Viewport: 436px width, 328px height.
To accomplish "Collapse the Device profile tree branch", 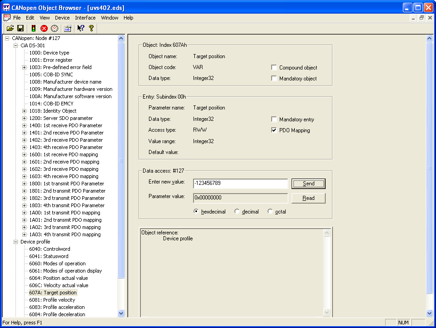I will [15, 242].
